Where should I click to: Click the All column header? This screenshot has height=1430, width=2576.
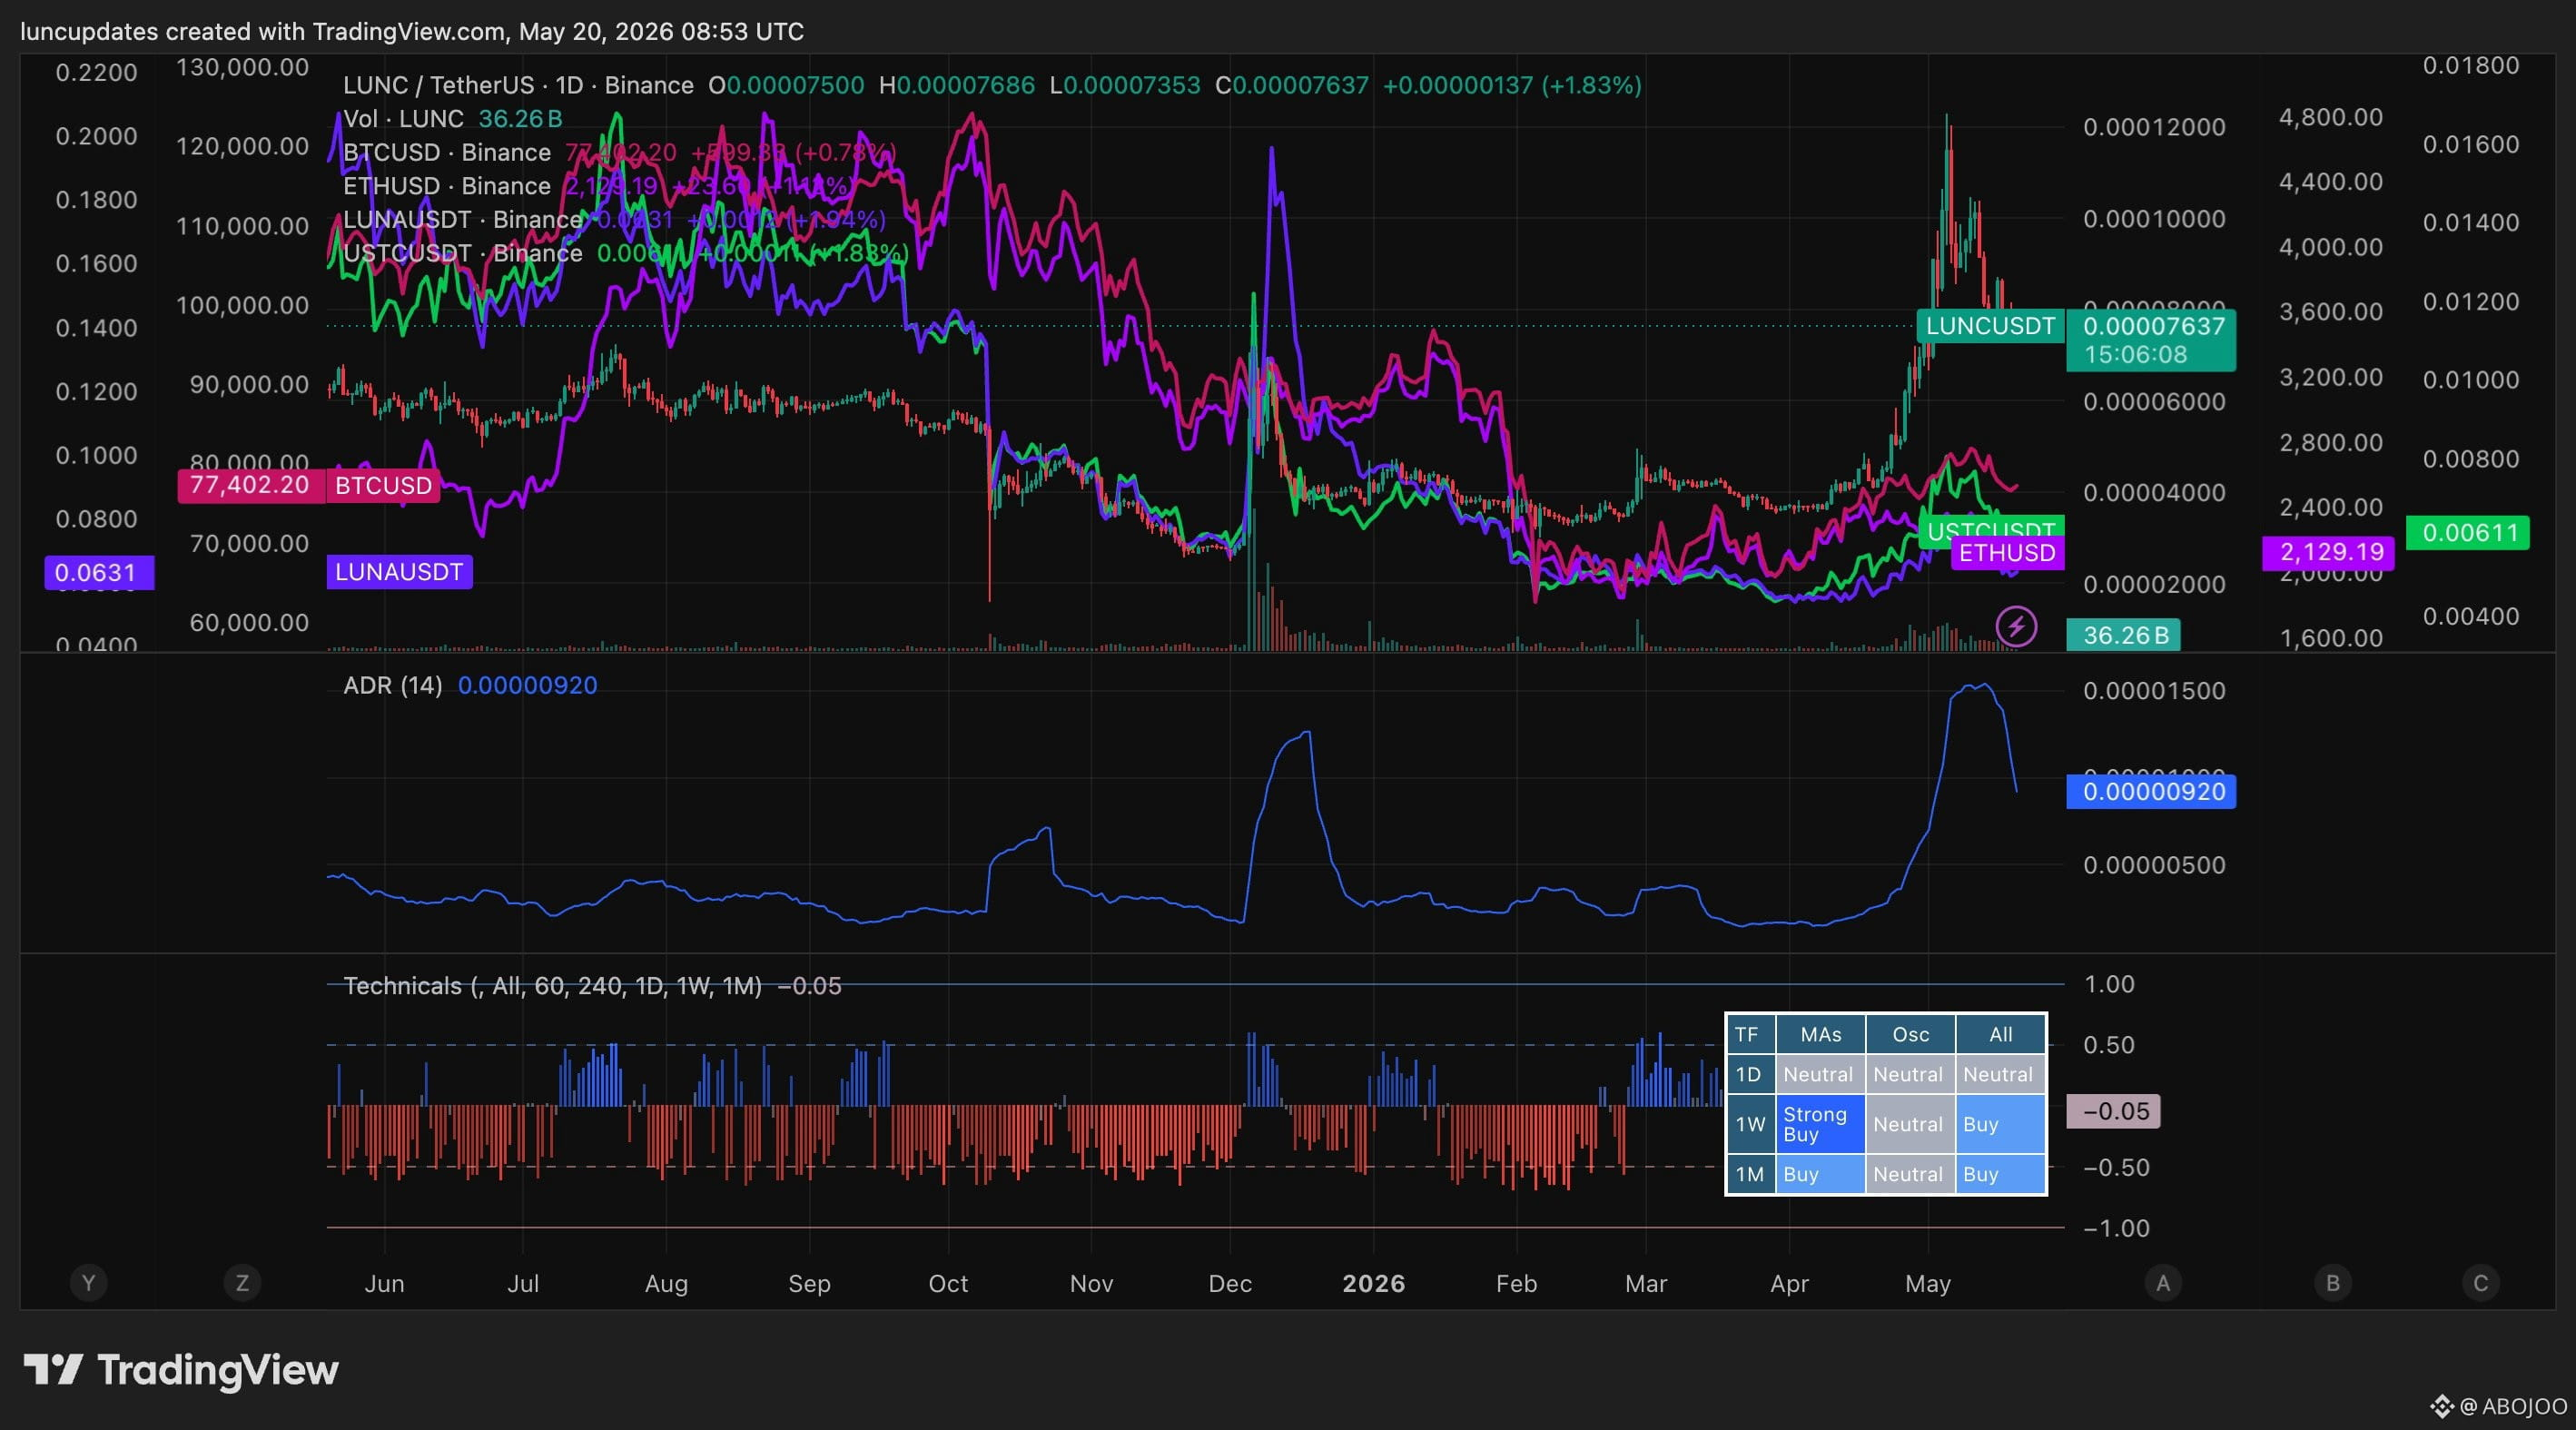[2000, 1035]
